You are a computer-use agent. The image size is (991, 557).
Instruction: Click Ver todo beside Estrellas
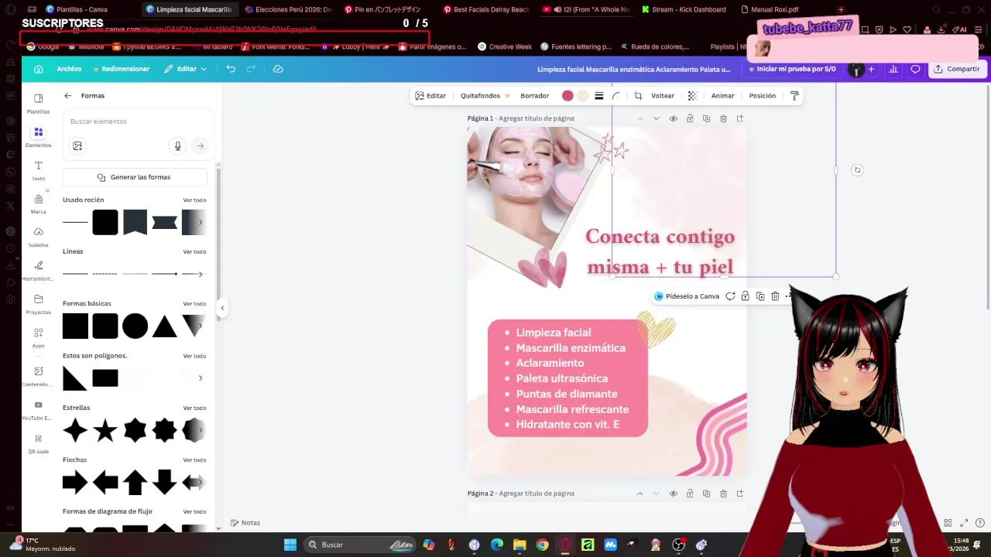coord(194,408)
